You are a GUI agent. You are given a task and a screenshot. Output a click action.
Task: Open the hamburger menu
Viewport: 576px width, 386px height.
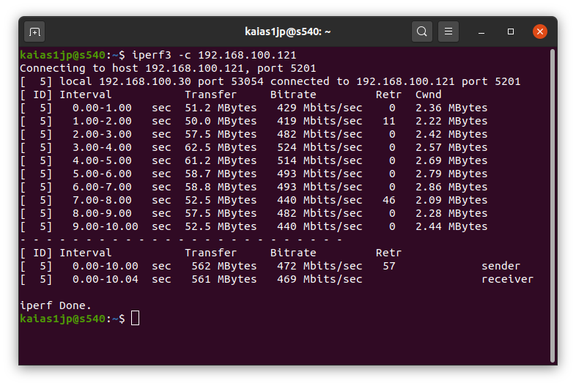pyautogui.click(x=448, y=31)
